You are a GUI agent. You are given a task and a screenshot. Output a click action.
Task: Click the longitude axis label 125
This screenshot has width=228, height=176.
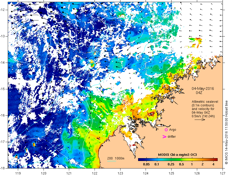click(172, 173)
